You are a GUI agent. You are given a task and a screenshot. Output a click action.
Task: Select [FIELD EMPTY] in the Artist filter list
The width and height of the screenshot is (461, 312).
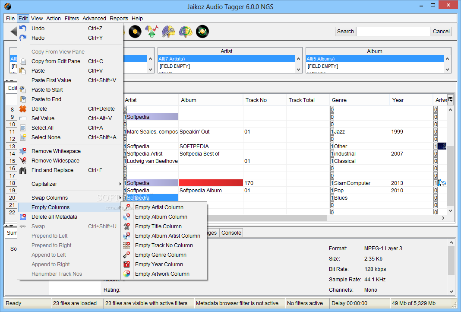tap(226, 66)
